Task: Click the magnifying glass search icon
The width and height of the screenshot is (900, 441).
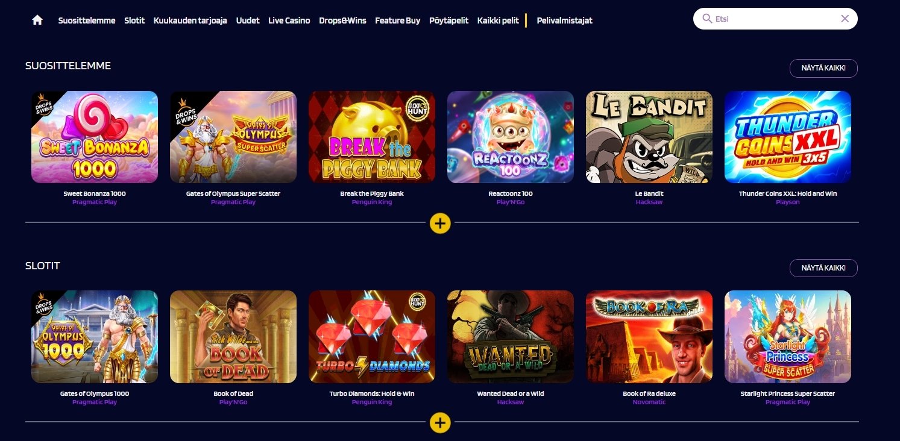Action: pos(707,19)
